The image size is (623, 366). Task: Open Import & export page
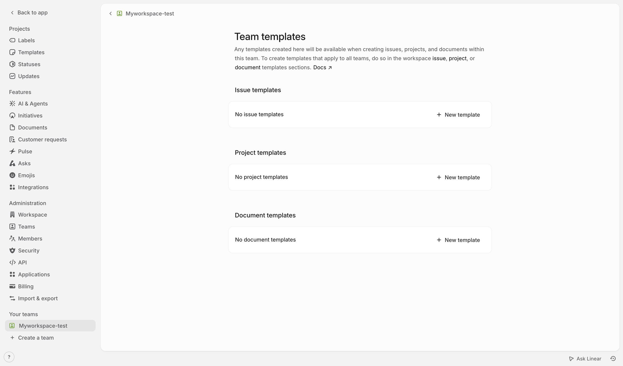pyautogui.click(x=50, y=298)
